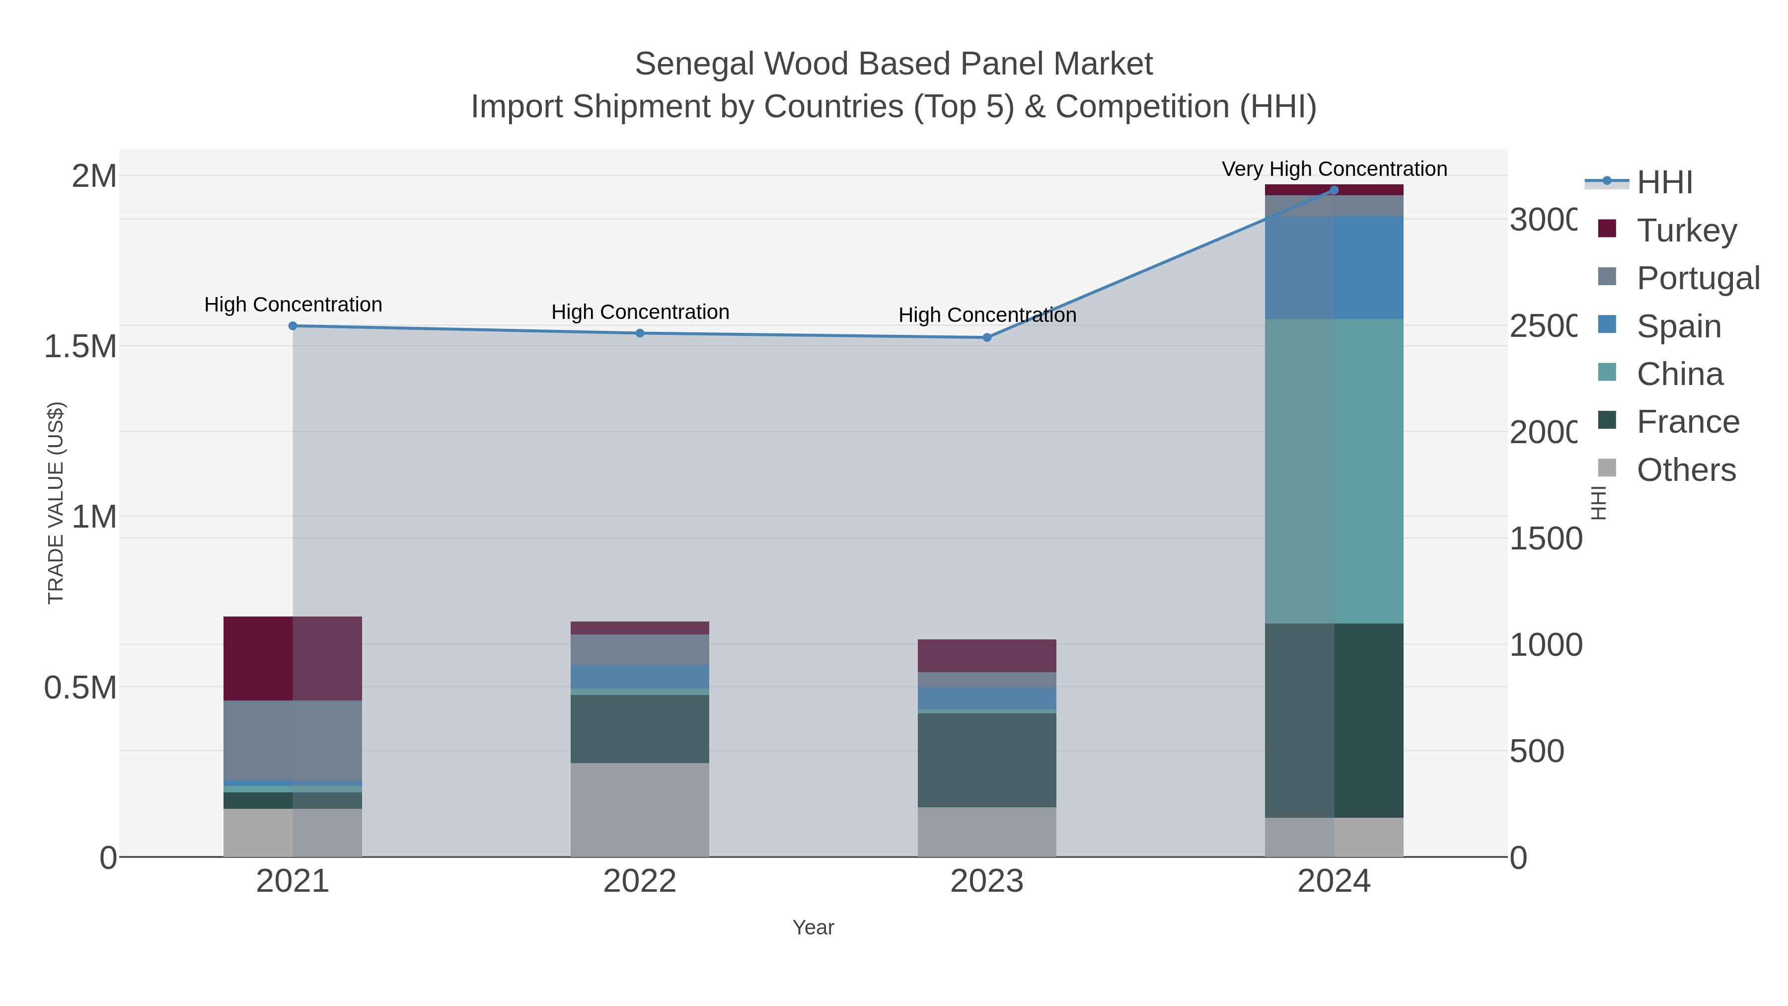Click the 2023 x-axis label
Image resolution: width=1788 pixels, height=1006 pixels.
click(x=987, y=881)
